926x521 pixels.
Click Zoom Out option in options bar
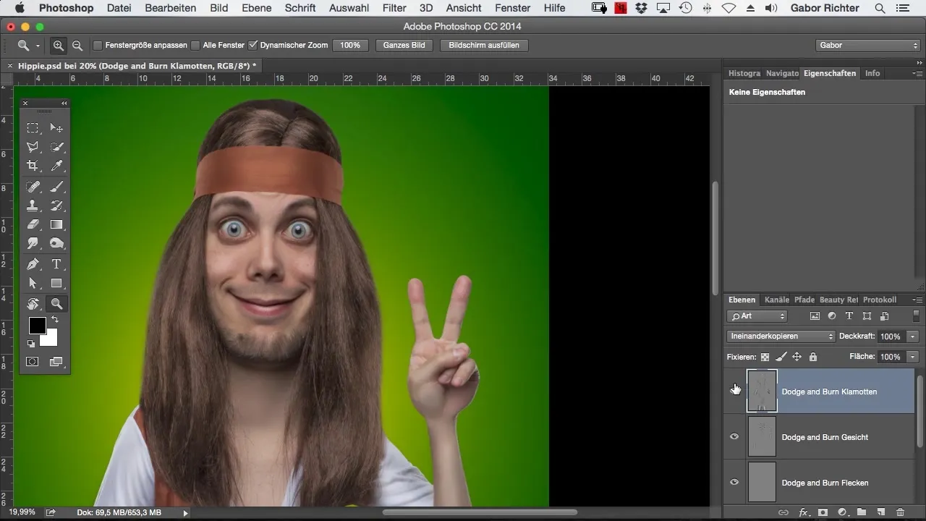[77, 45]
